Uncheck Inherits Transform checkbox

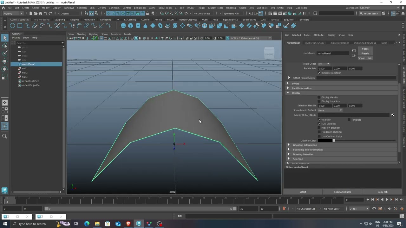(319, 73)
